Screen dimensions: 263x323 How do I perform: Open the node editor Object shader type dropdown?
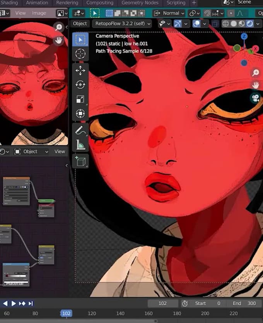[31, 152]
